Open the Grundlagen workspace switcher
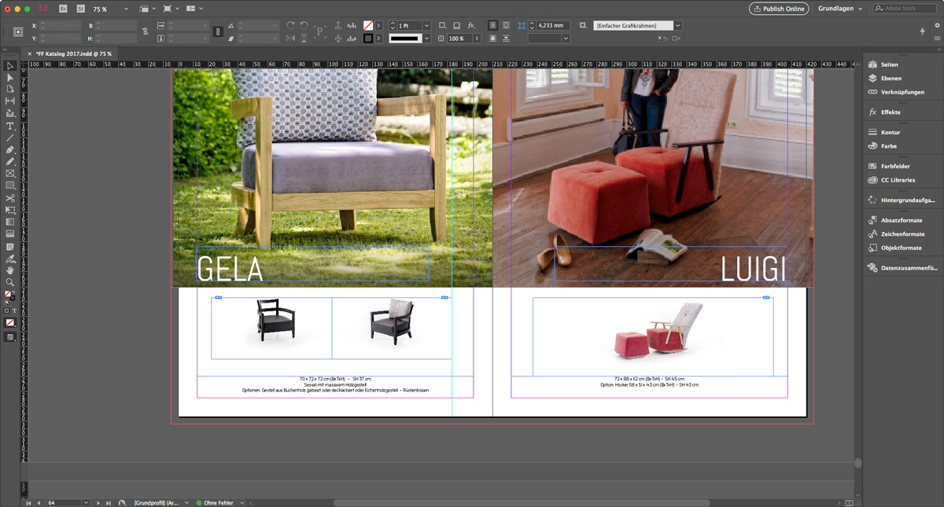The image size is (944, 507). pos(840,9)
